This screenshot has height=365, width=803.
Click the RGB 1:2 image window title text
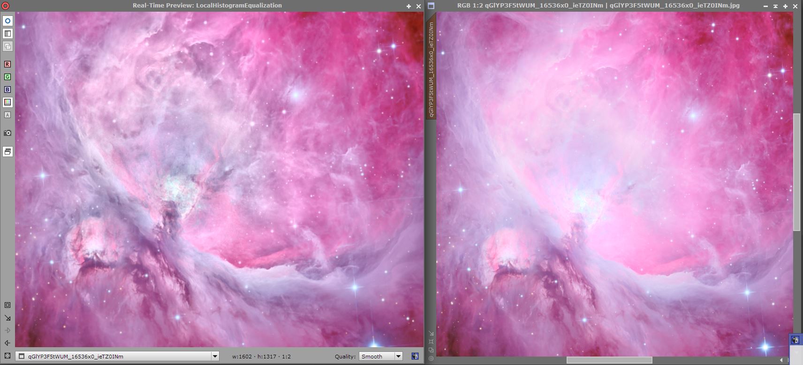598,6
